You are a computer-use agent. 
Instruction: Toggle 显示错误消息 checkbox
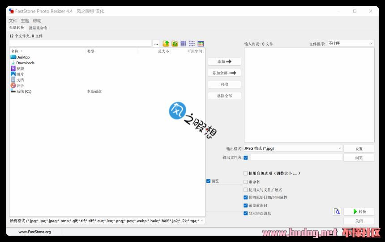click(x=245, y=213)
